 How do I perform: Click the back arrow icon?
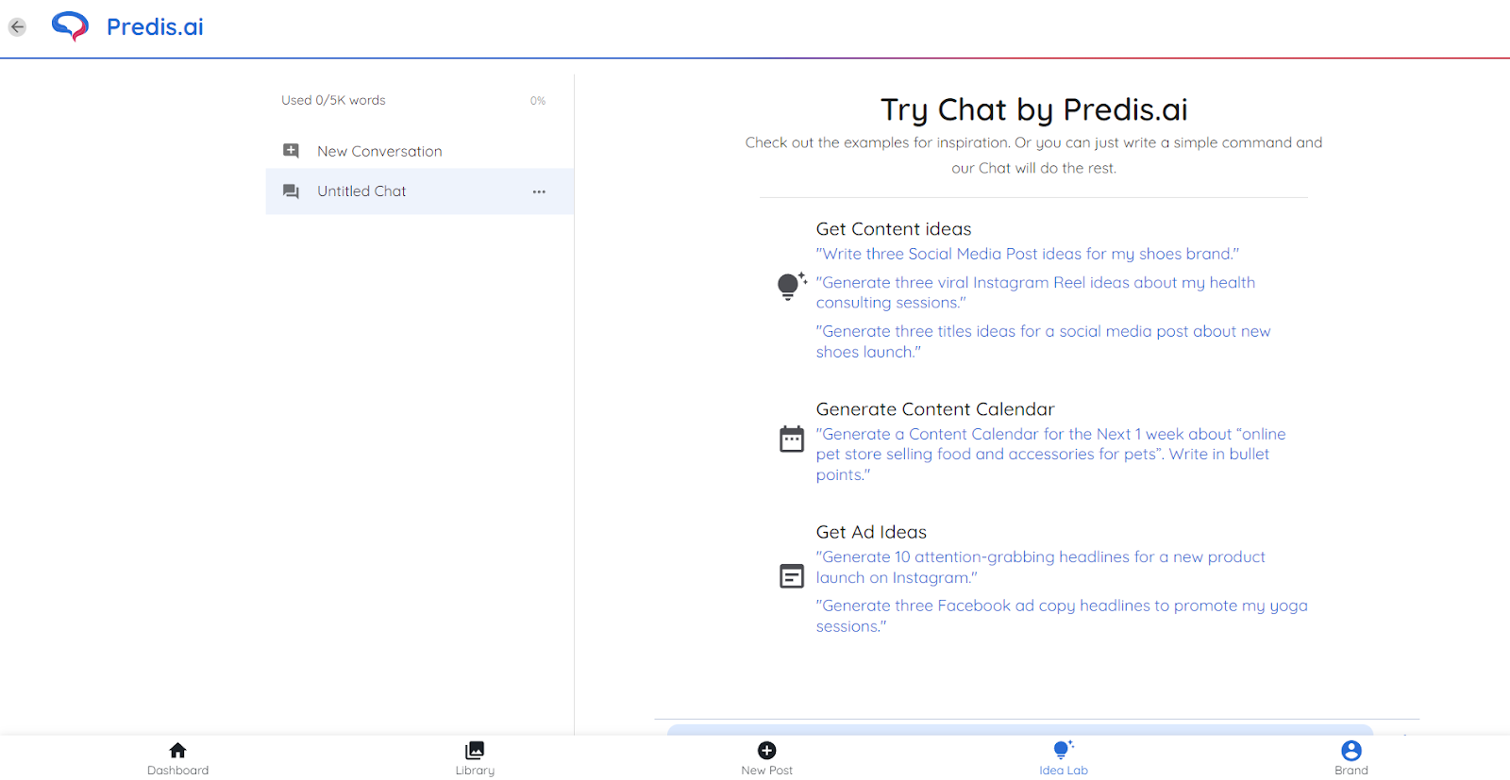pyautogui.click(x=17, y=27)
